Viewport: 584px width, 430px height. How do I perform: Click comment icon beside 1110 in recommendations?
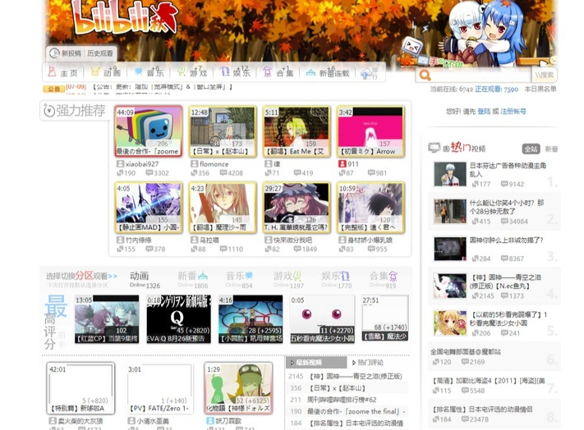pos(223,249)
